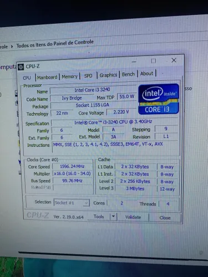Click the version text 'Ver. 2.19.0.x64'
Screen dimensions: 208x277
(x=68, y=217)
